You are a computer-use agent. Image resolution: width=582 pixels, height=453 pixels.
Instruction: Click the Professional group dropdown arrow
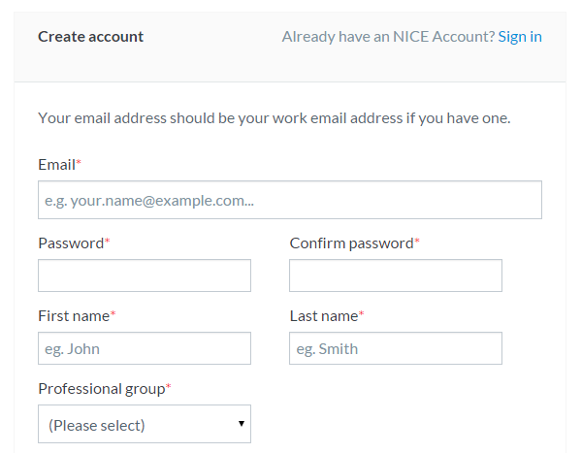[241, 424]
